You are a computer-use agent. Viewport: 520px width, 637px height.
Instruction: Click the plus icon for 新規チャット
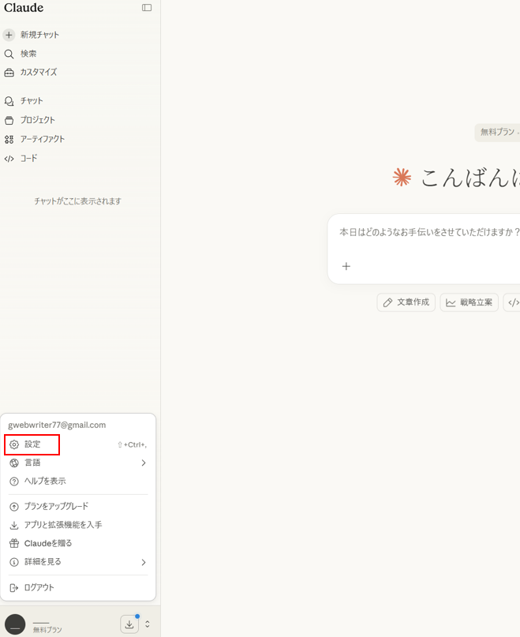[9, 35]
